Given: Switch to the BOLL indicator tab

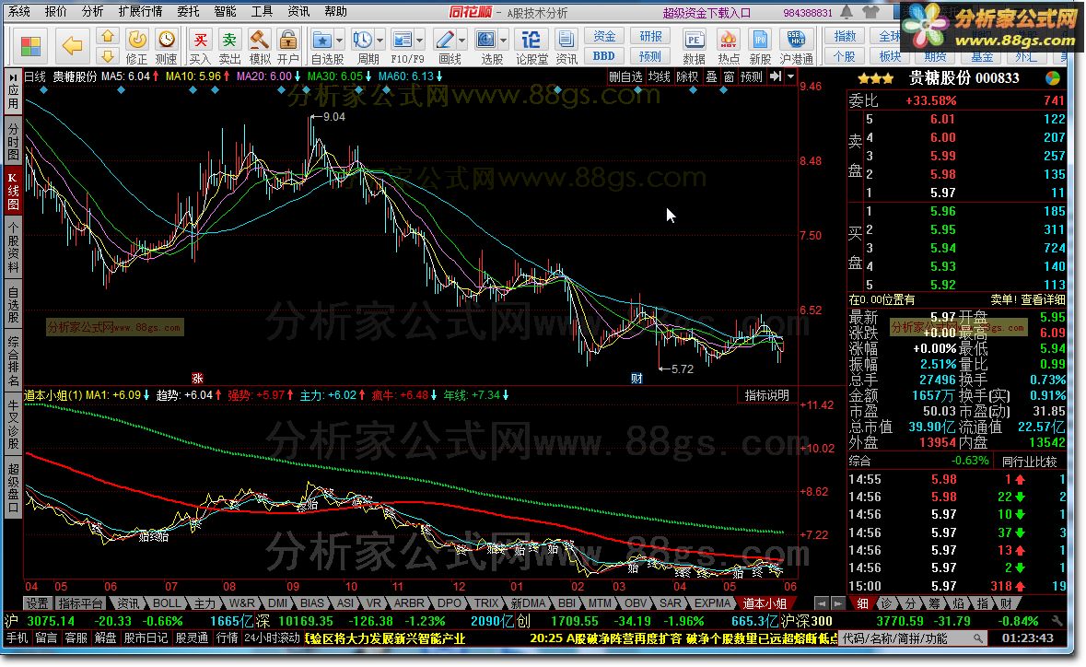Looking at the screenshot, I should 166,603.
